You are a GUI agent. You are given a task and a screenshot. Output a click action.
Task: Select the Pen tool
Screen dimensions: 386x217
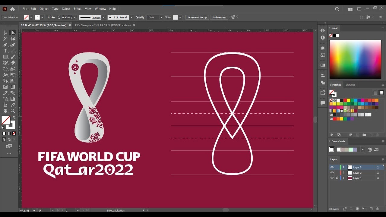[5, 45]
